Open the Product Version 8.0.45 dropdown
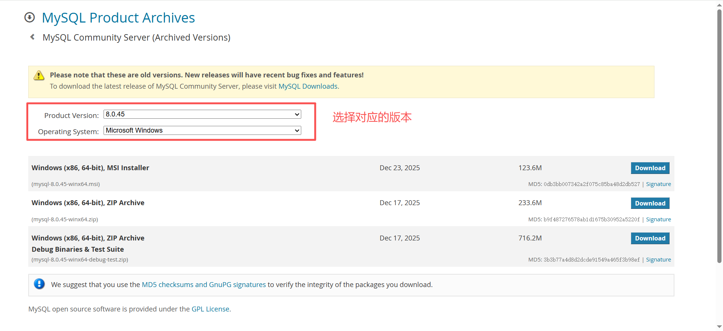The image size is (723, 331). point(202,114)
